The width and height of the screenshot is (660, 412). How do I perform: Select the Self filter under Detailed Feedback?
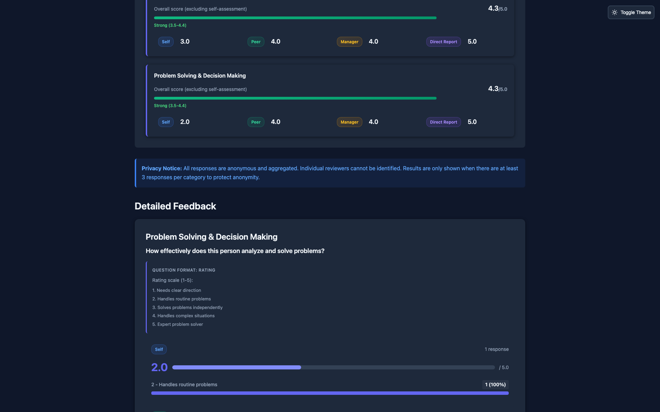point(159,349)
